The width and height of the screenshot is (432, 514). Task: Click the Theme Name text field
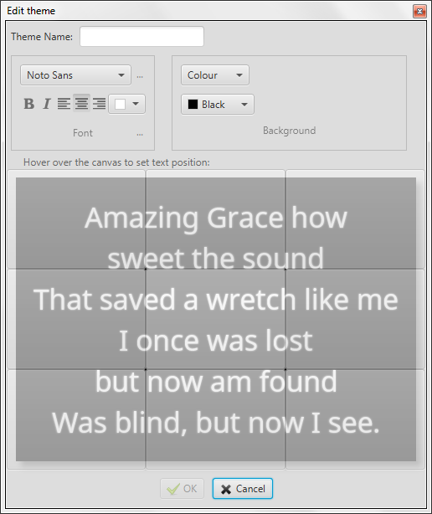pyautogui.click(x=142, y=36)
